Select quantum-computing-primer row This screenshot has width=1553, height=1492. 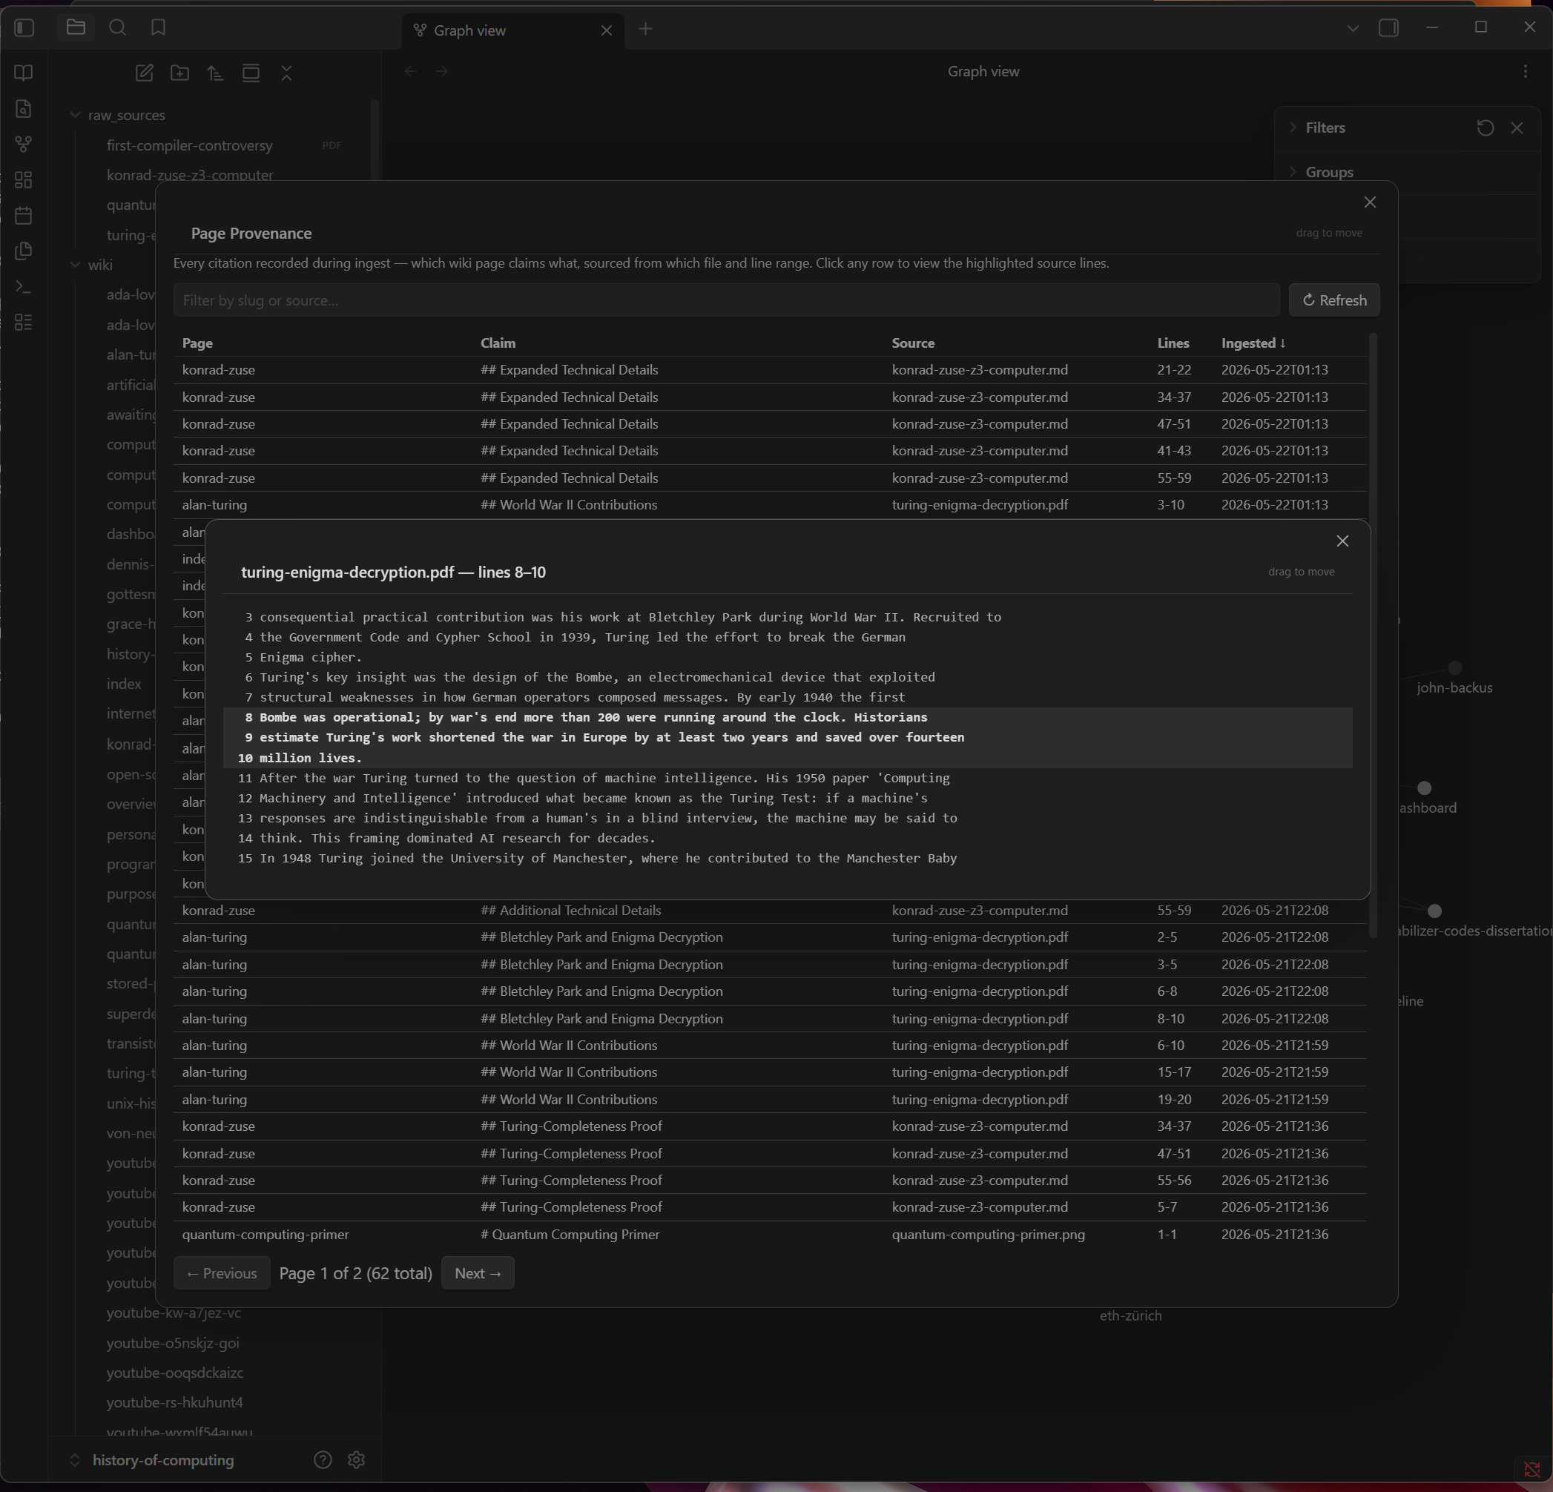(770, 1235)
